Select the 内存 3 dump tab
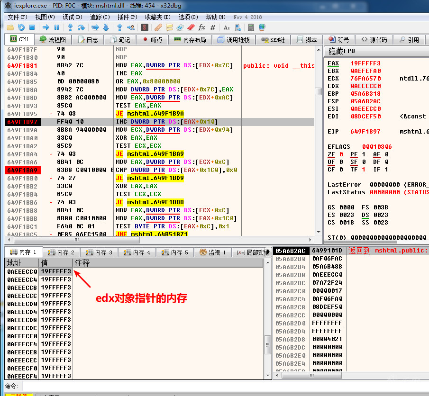 pyautogui.click(x=99, y=252)
